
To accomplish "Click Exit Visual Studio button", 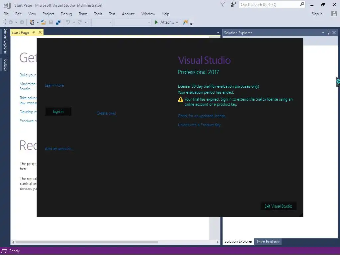I will point(279,206).
